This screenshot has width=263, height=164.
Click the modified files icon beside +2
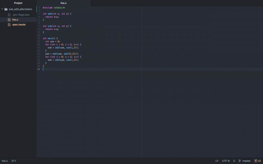point(256,161)
